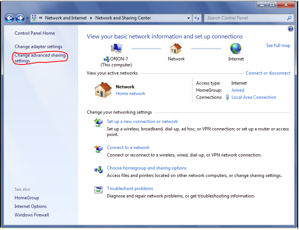Viewport: 299px width, 230px height.
Task: Open the blue Help question mark icon
Action: click(x=290, y=29)
